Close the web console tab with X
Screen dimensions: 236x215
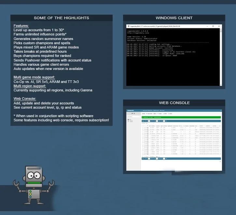click(x=221, y=110)
